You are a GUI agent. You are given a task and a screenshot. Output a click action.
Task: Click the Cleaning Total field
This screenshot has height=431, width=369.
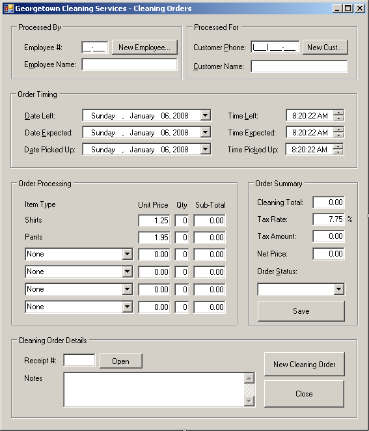click(329, 202)
